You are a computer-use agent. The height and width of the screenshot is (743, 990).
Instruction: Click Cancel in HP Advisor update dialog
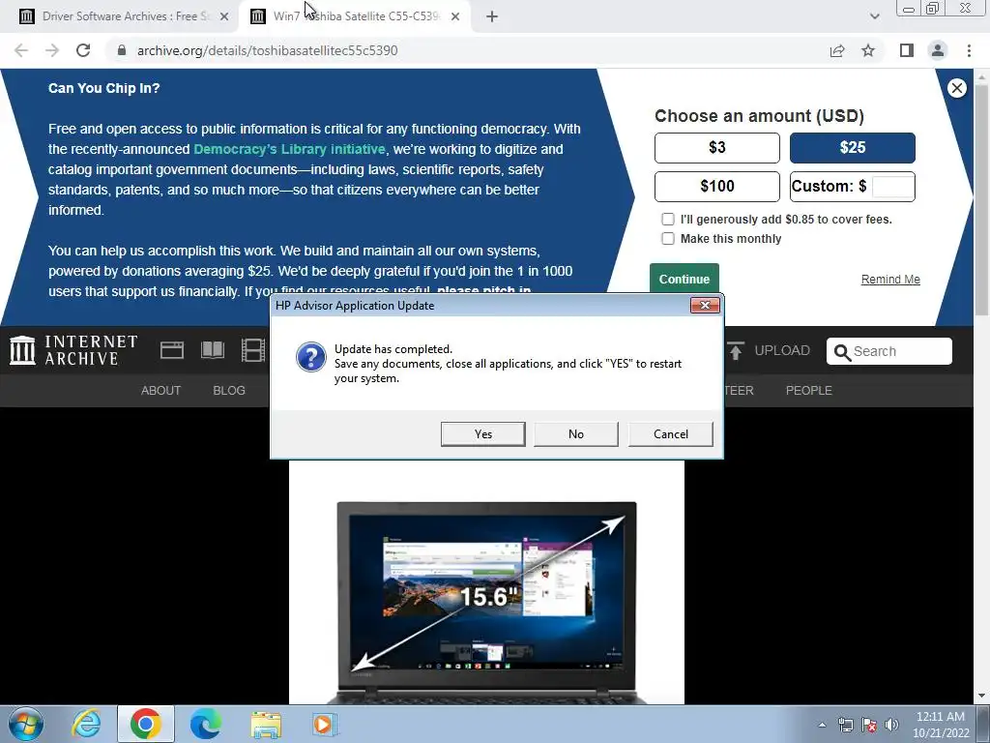671,434
